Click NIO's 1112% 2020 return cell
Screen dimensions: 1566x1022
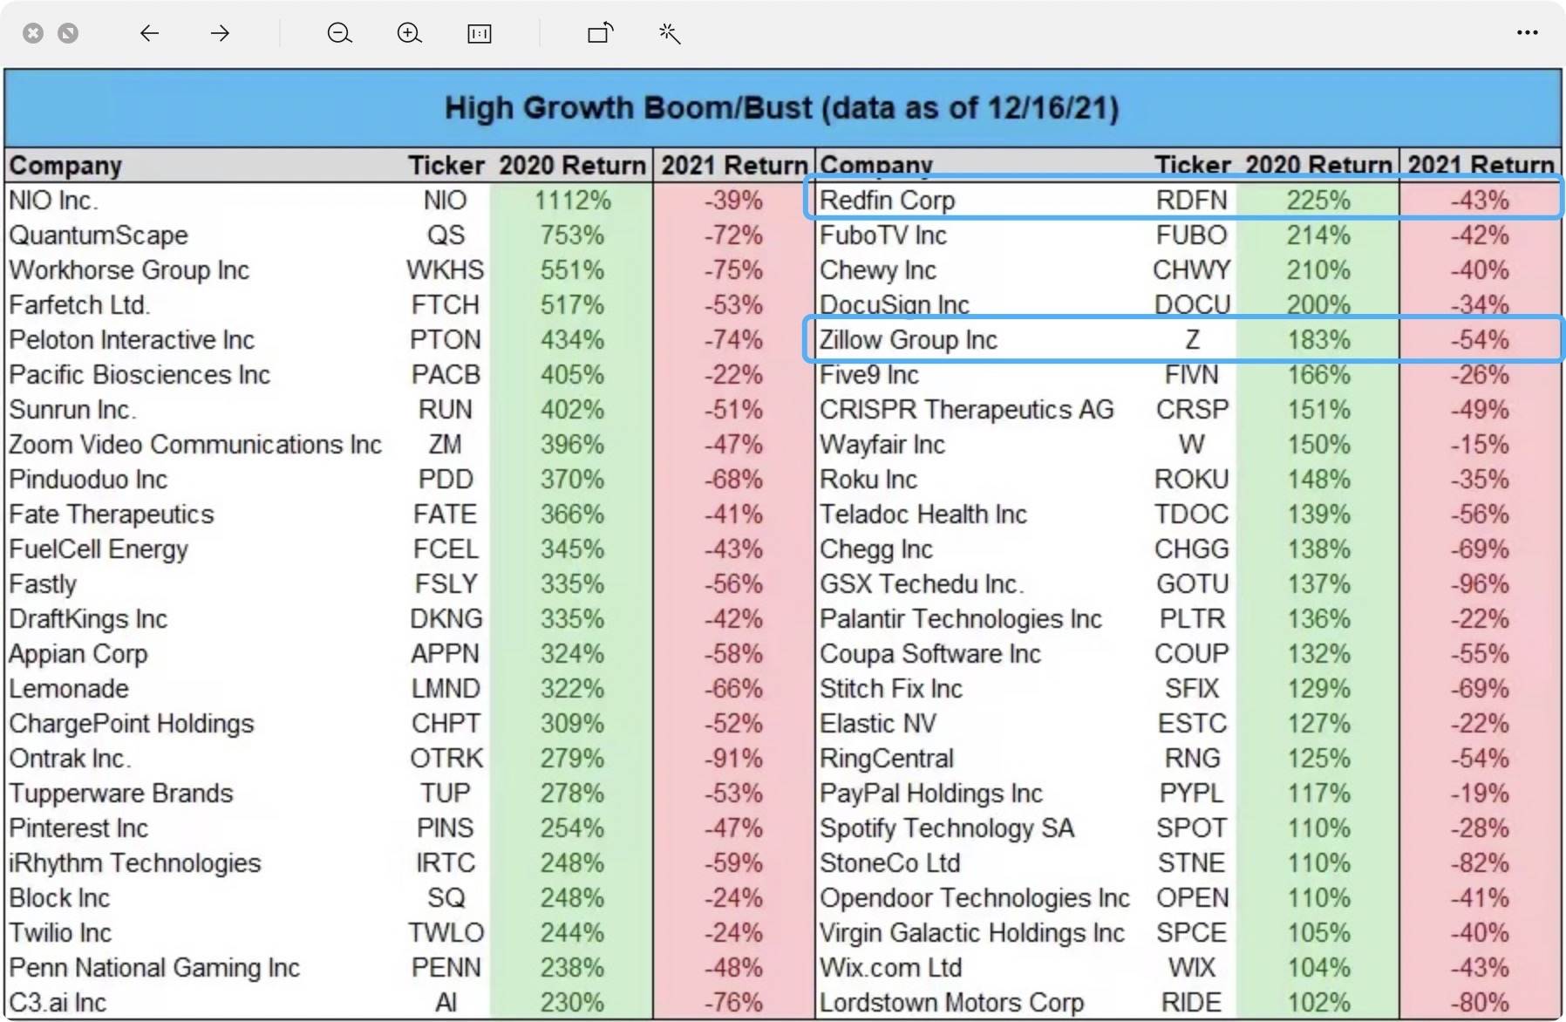(572, 201)
